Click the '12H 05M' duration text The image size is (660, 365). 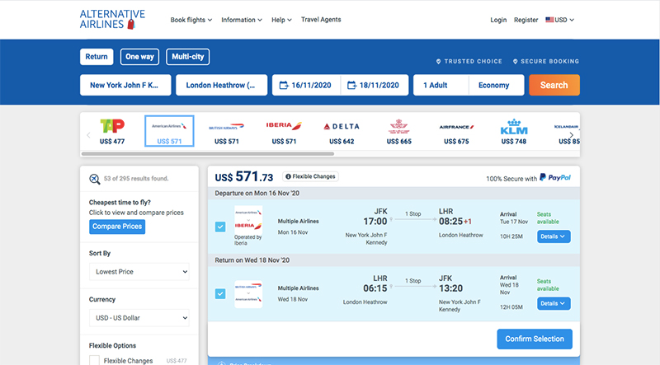[511, 307]
